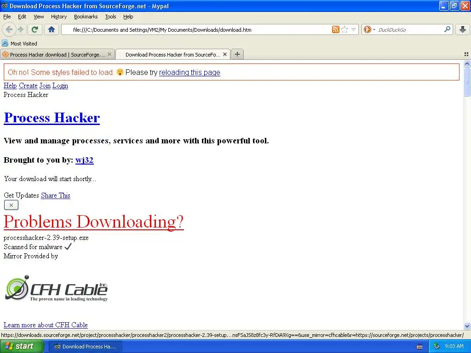This screenshot has height=353, width=471.
Task: Open the page Help link
Action: point(10,85)
